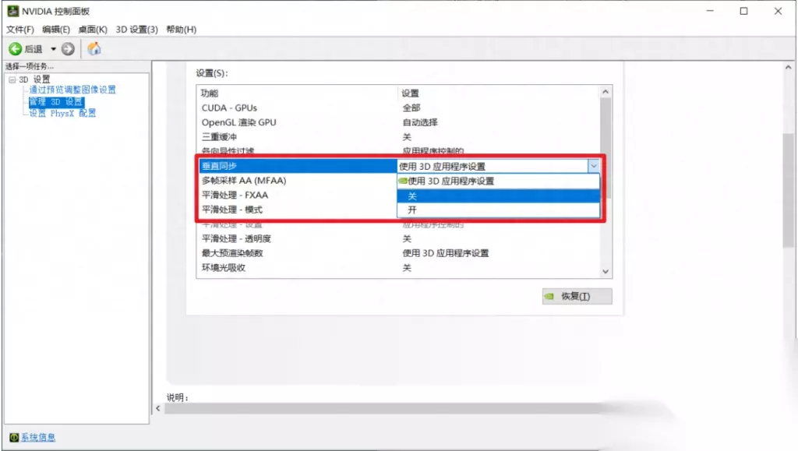
Task: Collapse the 3D 设置 tree node
Action: (12, 79)
